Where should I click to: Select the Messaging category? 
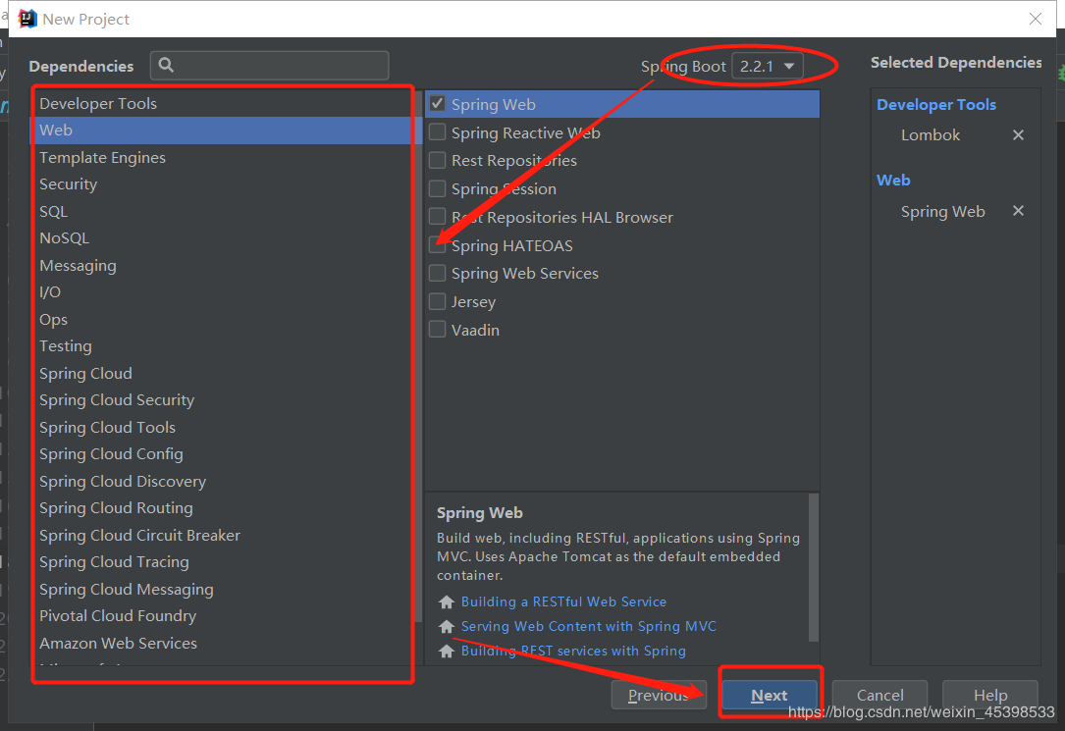[x=223, y=265]
